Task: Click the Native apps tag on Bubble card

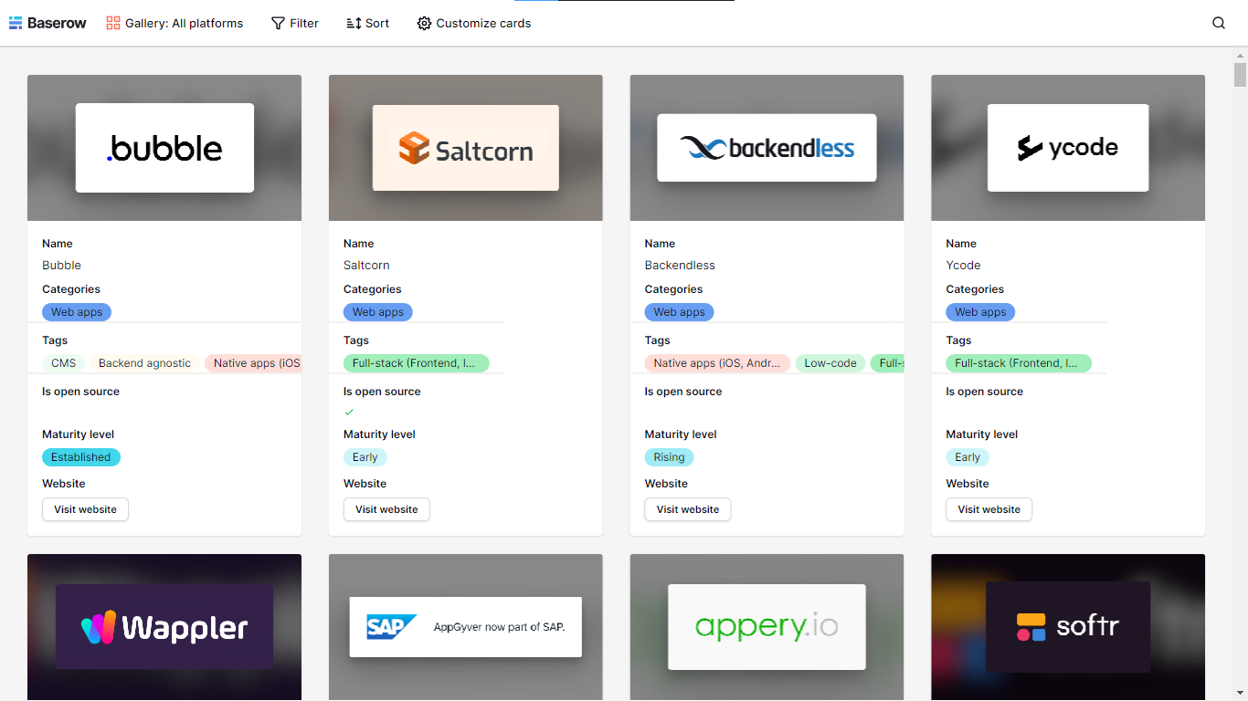Action: coord(253,363)
